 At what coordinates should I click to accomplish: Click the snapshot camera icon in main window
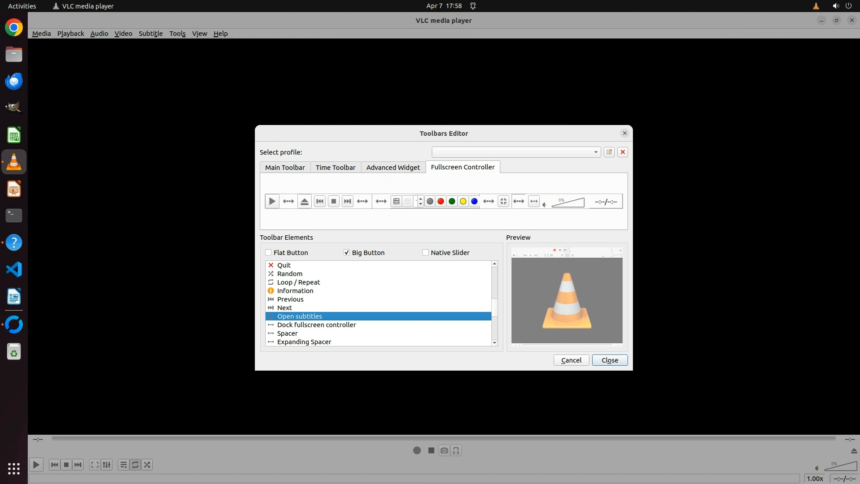click(444, 450)
